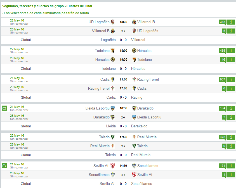Click Barakaldo crest in 18:30 match row

click(x=134, y=108)
